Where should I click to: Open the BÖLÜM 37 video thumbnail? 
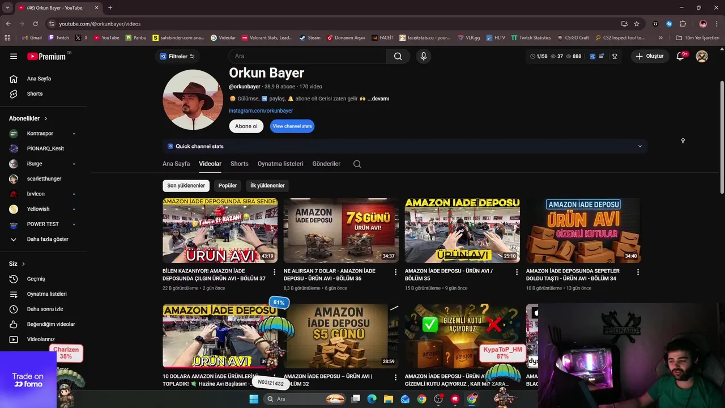tap(220, 230)
